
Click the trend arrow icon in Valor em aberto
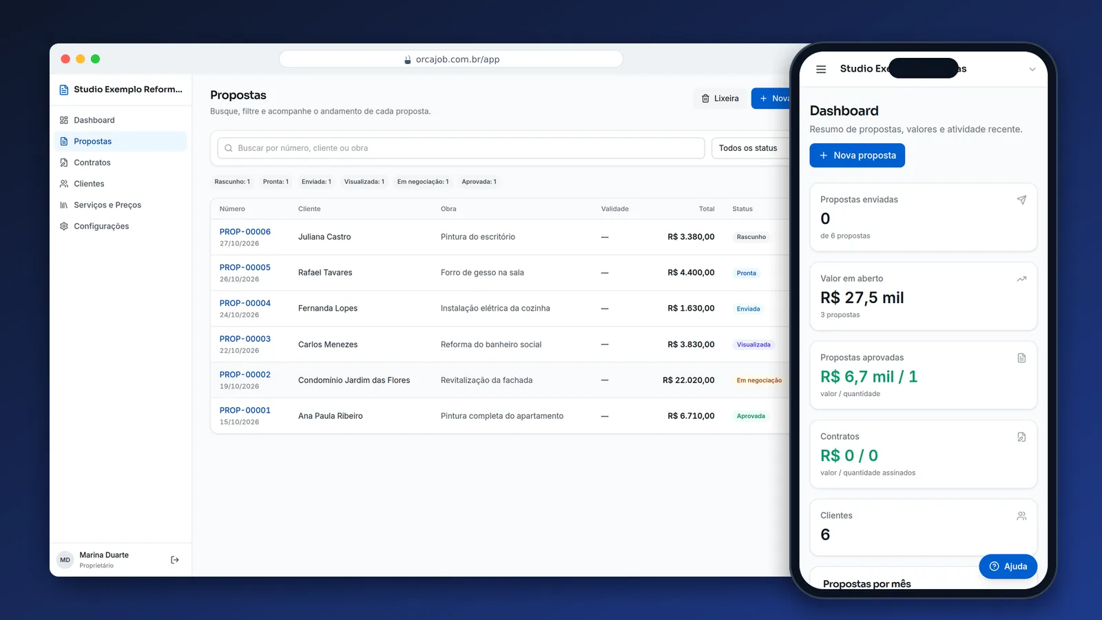(1021, 279)
